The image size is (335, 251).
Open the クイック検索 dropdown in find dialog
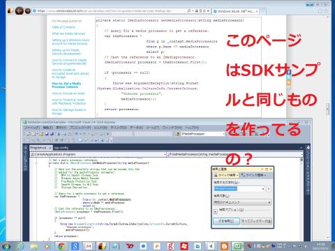tap(226, 175)
